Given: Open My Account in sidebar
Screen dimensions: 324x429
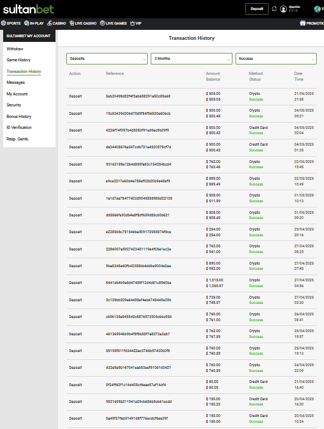Looking at the screenshot, I should [17, 94].
